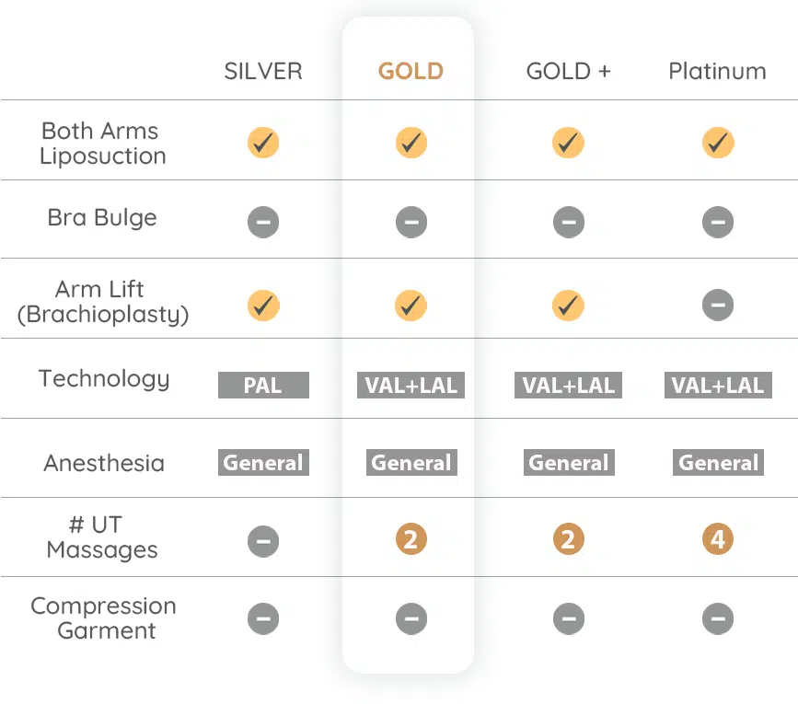The image size is (798, 704).
Task: Click the Silver checkmark for Both Arms Liposuction
Action: (x=263, y=143)
